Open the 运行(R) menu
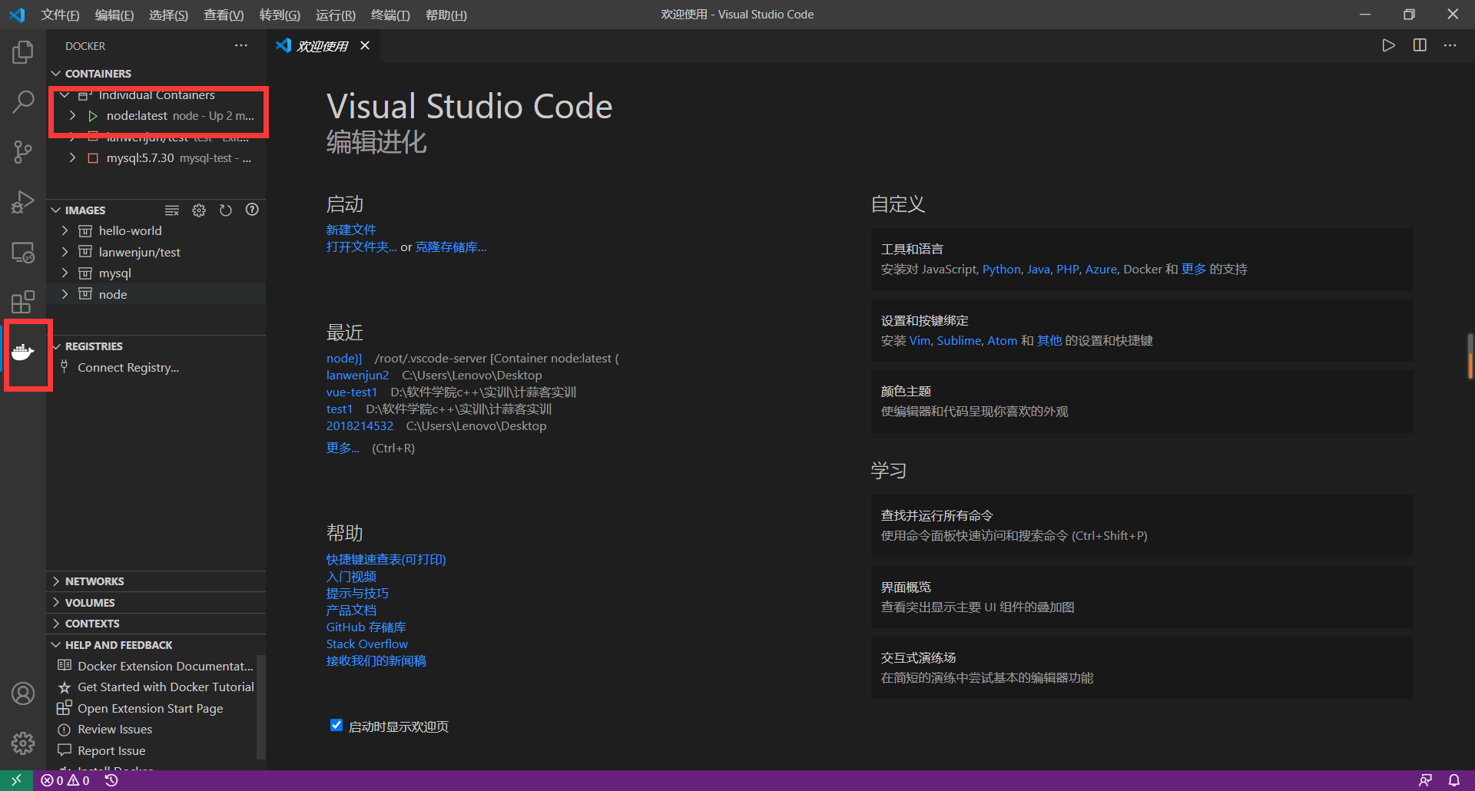Screen dimensions: 1475x791 (x=336, y=15)
